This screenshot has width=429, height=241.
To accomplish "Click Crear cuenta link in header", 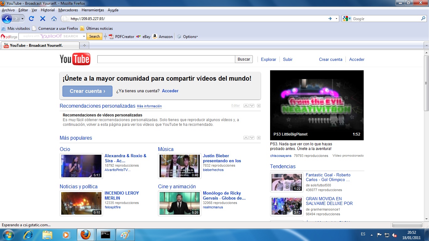I will point(331,59).
